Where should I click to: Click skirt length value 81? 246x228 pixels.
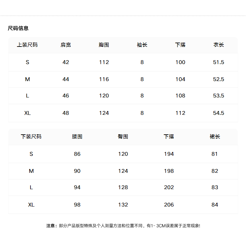[x=215, y=154]
